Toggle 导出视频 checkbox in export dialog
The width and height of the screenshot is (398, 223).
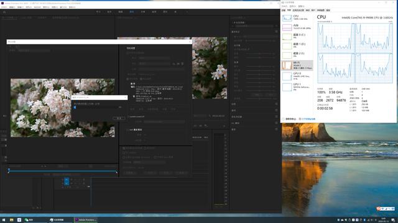pyautogui.click(x=127, y=79)
